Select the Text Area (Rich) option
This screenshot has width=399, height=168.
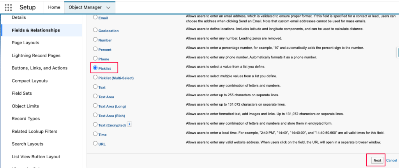[95, 115]
